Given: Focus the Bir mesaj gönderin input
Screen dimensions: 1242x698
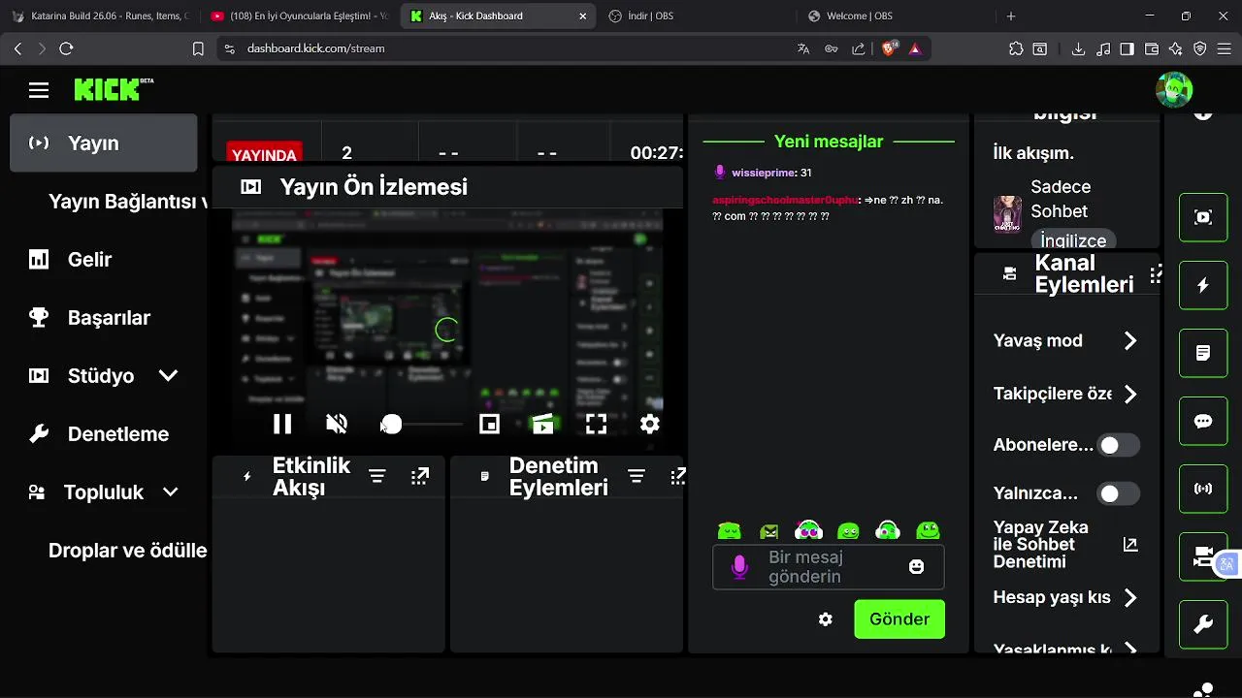Looking at the screenshot, I should coord(827,567).
